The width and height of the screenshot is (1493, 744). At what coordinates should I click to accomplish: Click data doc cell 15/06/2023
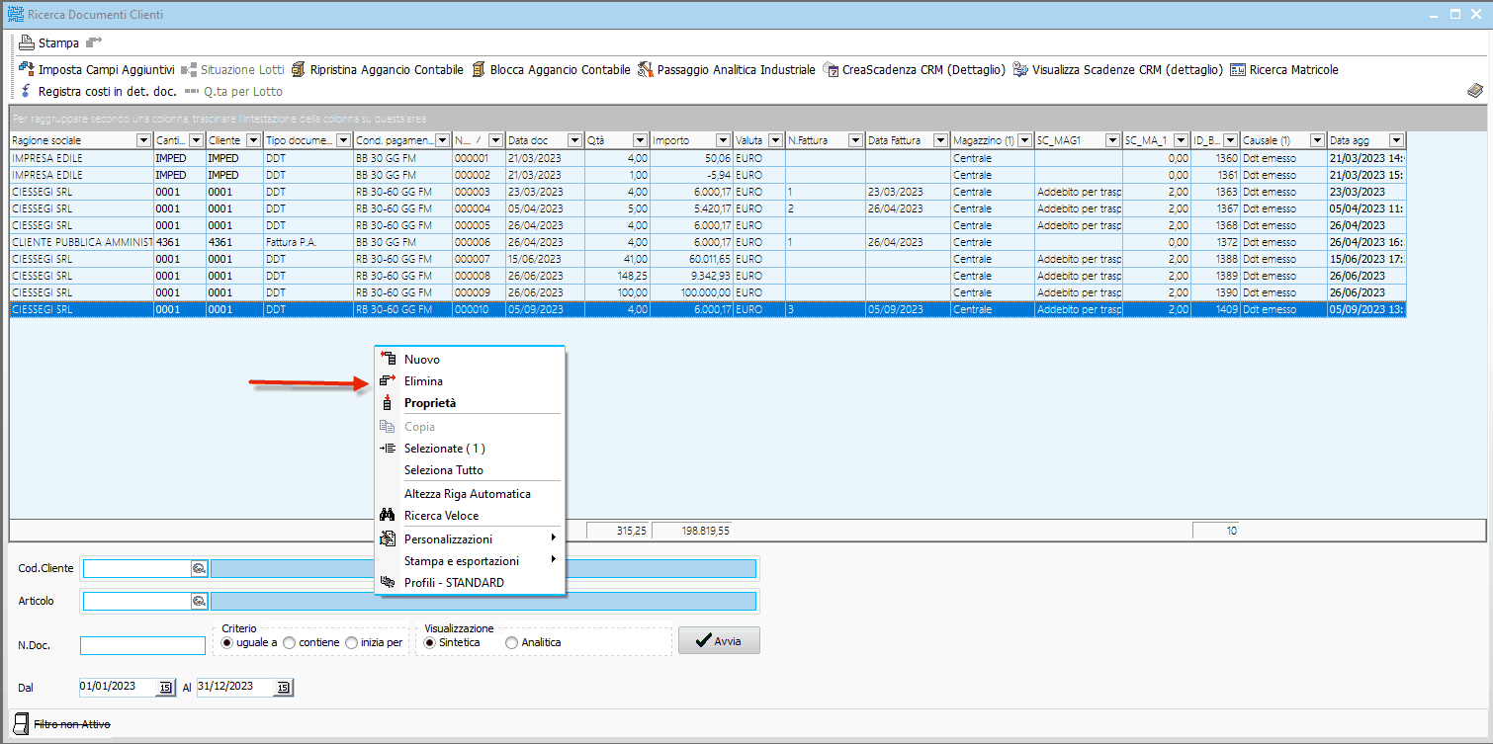click(x=545, y=259)
